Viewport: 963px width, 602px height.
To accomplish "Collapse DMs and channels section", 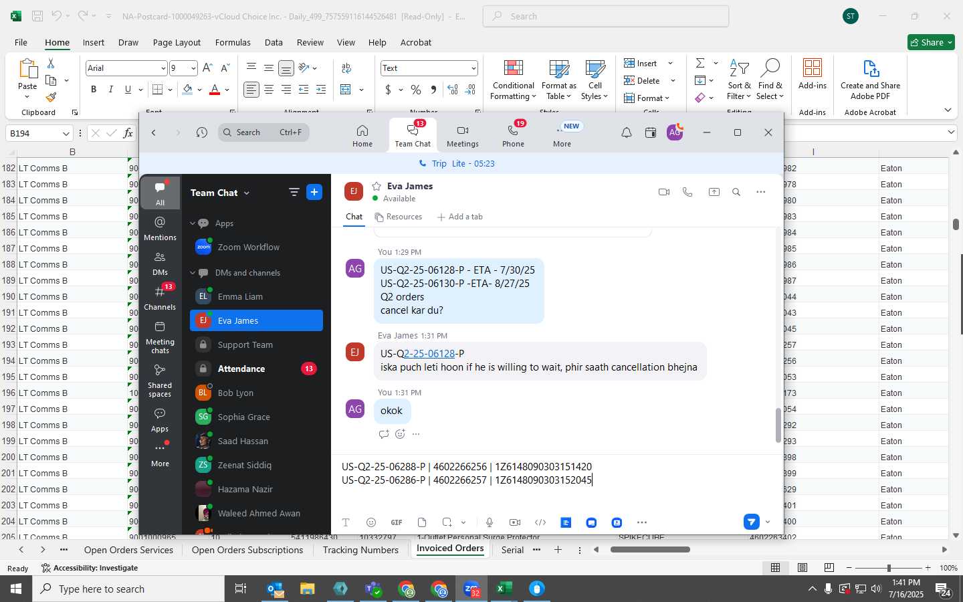I will coord(193,273).
